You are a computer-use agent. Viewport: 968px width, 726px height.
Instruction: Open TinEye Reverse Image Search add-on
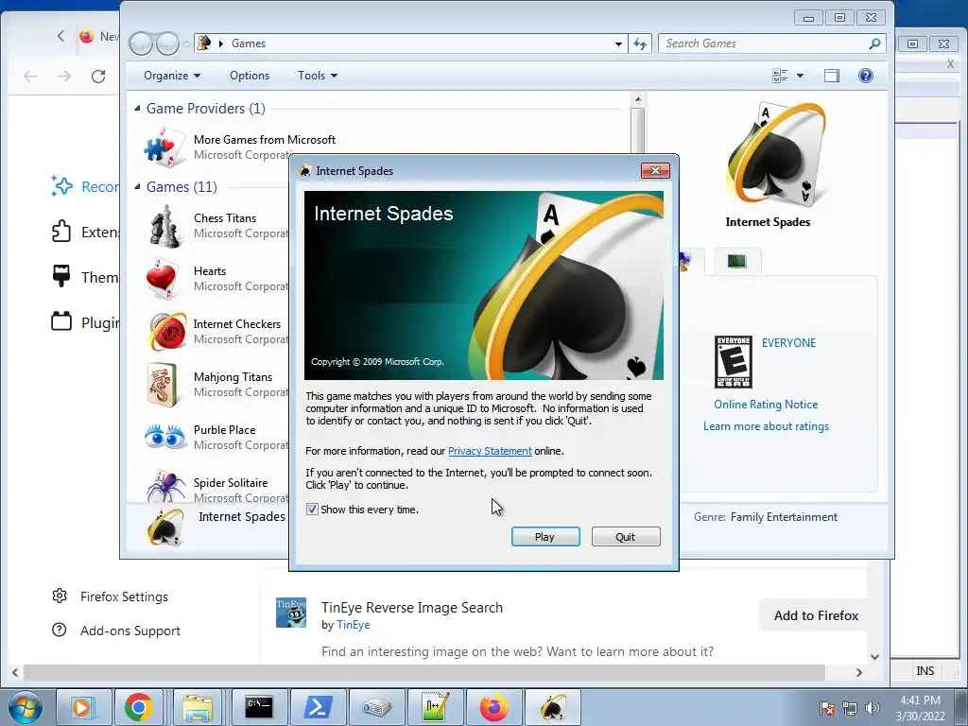click(x=412, y=608)
